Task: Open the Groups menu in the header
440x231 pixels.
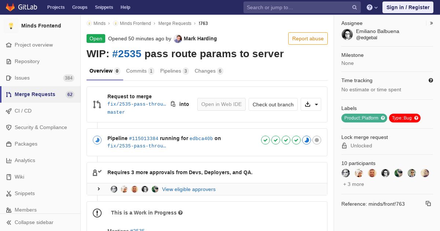Action: (x=80, y=7)
